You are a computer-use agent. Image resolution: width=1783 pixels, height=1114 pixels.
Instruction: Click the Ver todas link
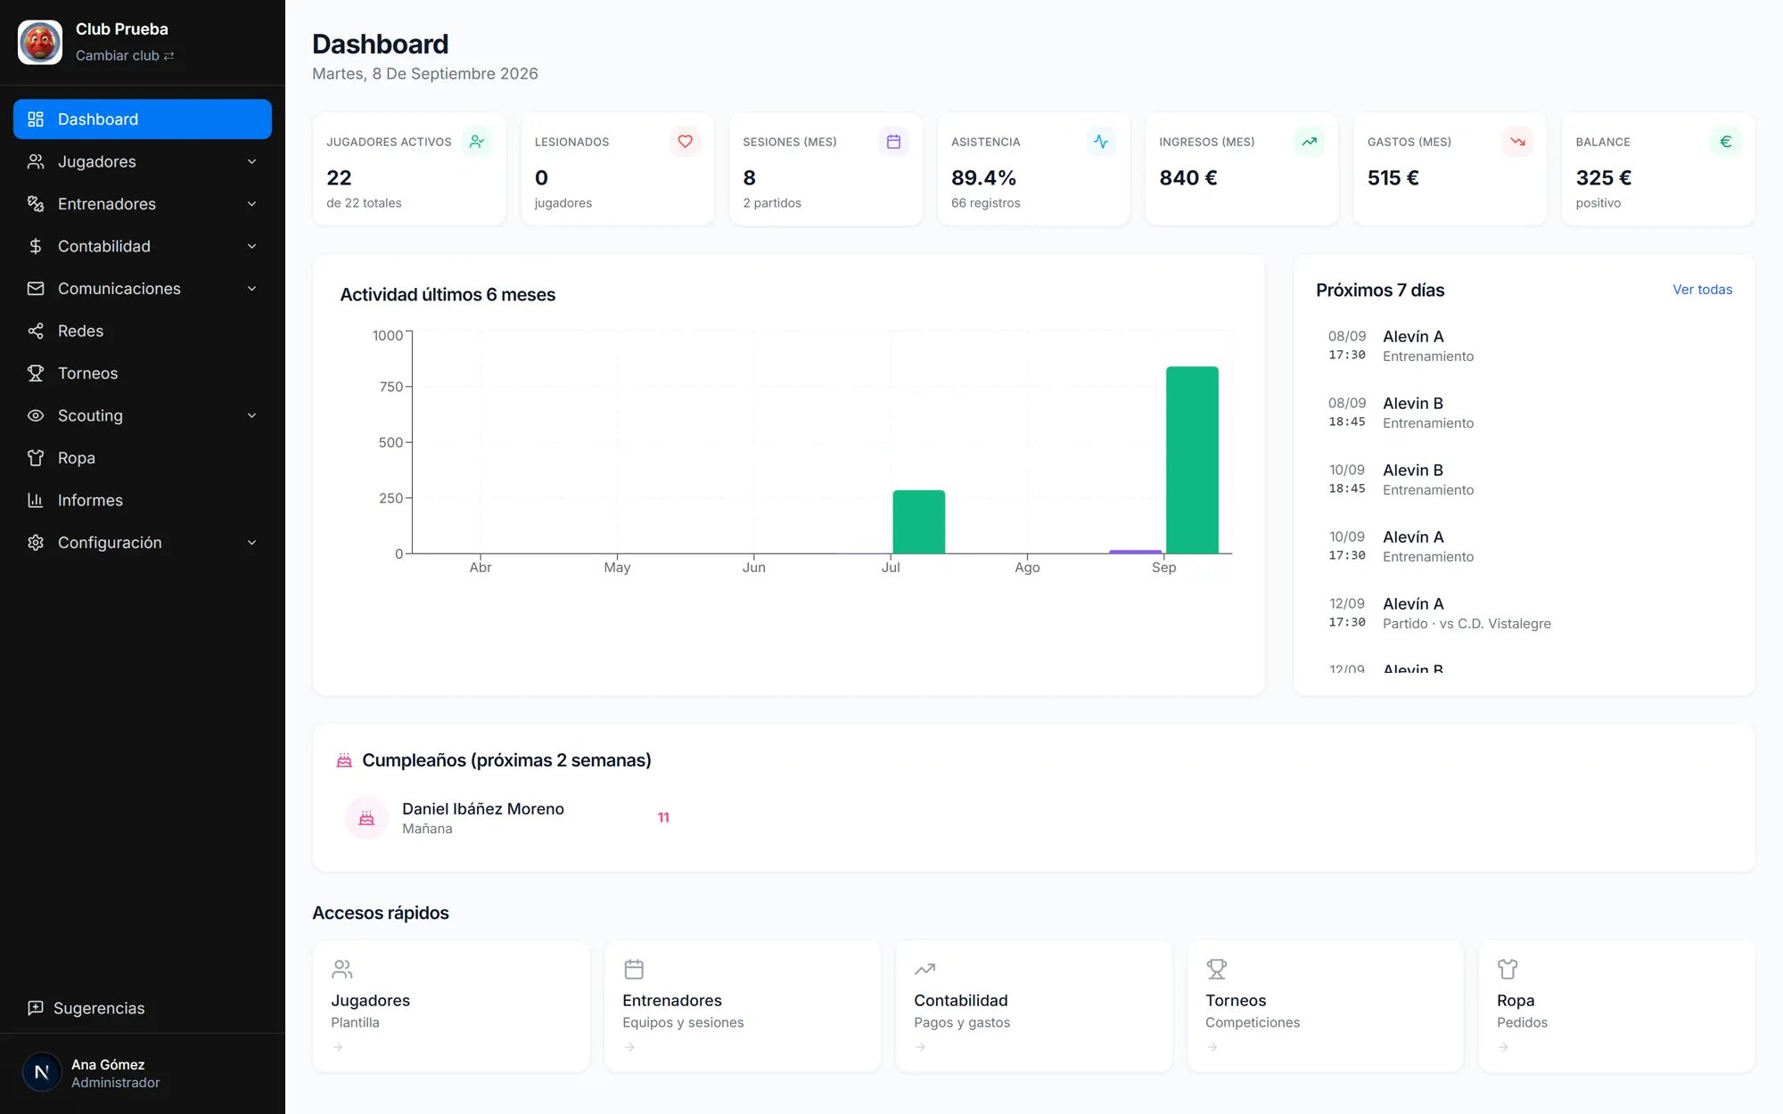1702,290
